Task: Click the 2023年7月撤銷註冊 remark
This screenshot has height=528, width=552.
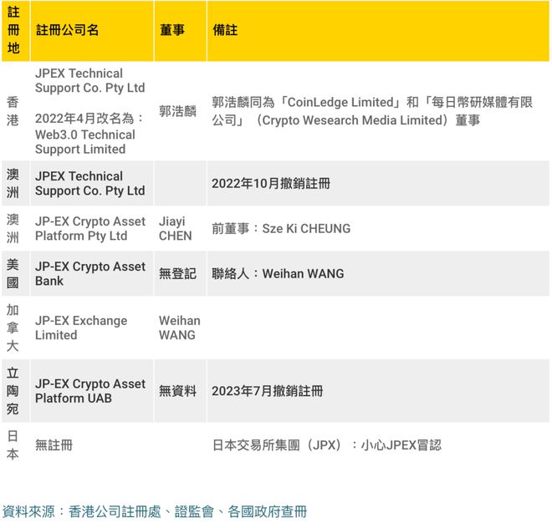Action: pos(267,391)
